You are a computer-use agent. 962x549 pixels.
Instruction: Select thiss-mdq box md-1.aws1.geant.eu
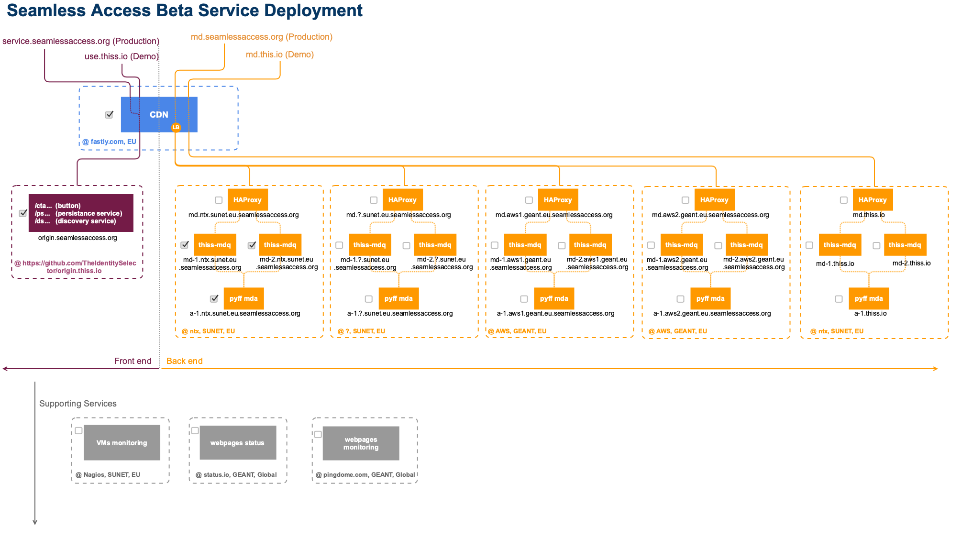click(525, 245)
